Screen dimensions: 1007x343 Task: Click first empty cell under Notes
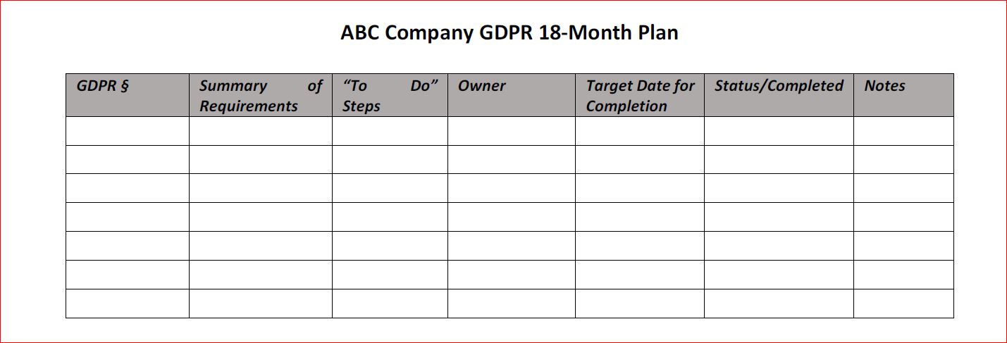pyautogui.click(x=903, y=131)
